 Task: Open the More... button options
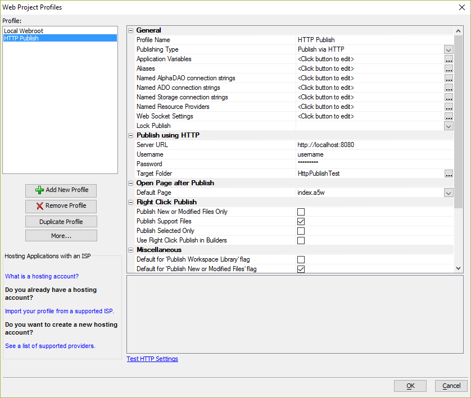coord(61,236)
